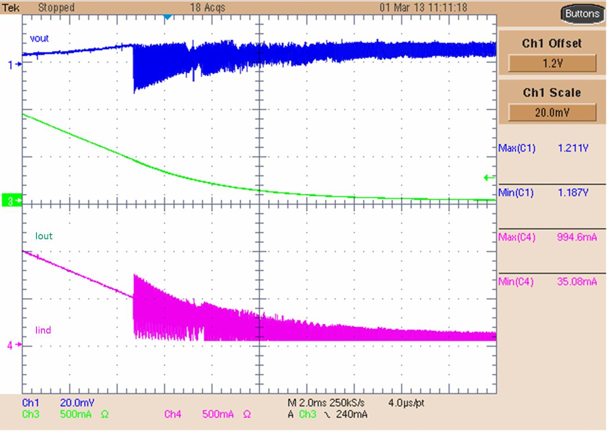
Task: Click the green trigger level arrow on right edge
Action: [x=488, y=176]
